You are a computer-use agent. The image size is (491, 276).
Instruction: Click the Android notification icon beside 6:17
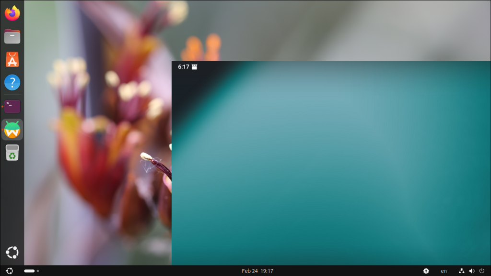[194, 67]
